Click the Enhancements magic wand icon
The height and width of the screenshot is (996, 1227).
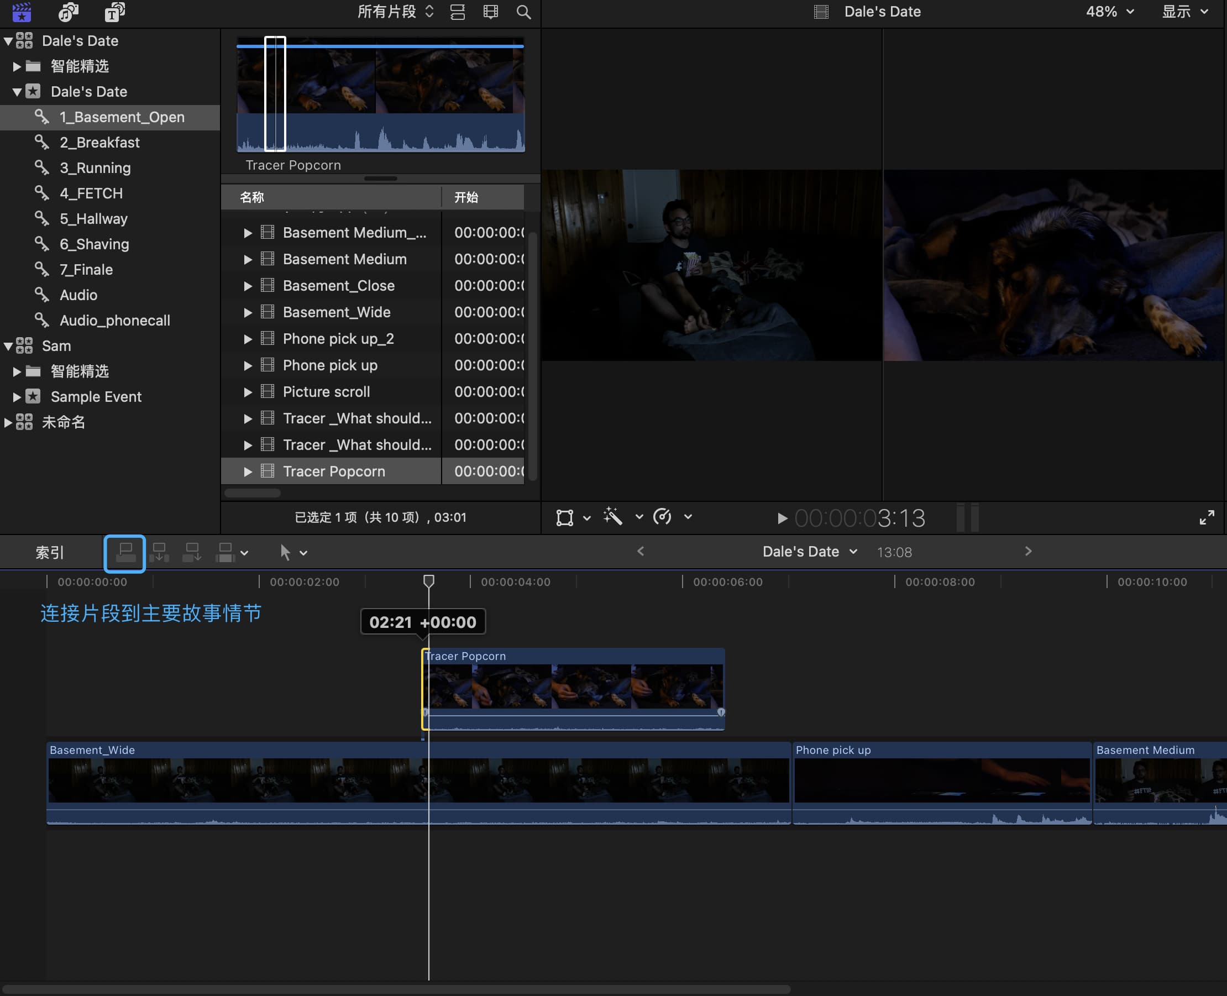612,516
